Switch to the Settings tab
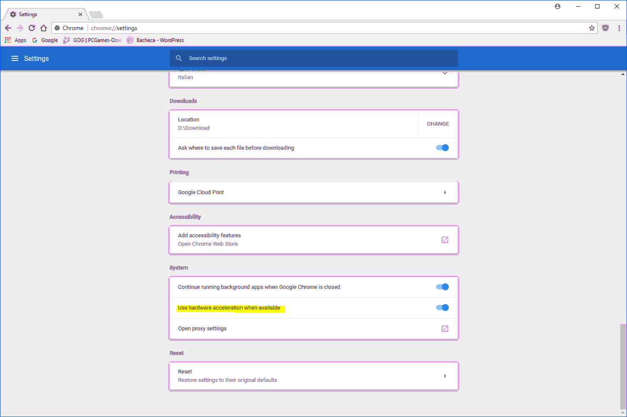Image resolution: width=627 pixels, height=417 pixels. 44,14
